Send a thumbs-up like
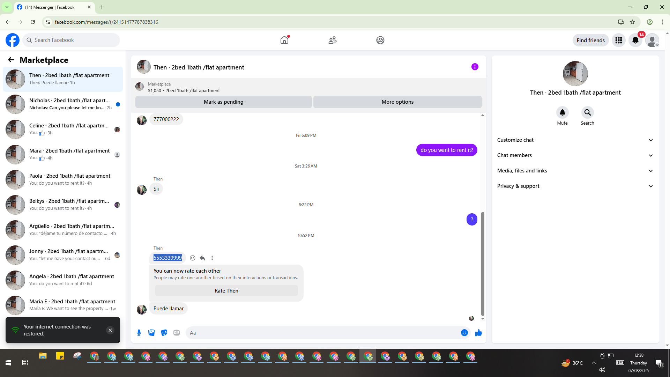Image resolution: width=670 pixels, height=377 pixels. (478, 333)
